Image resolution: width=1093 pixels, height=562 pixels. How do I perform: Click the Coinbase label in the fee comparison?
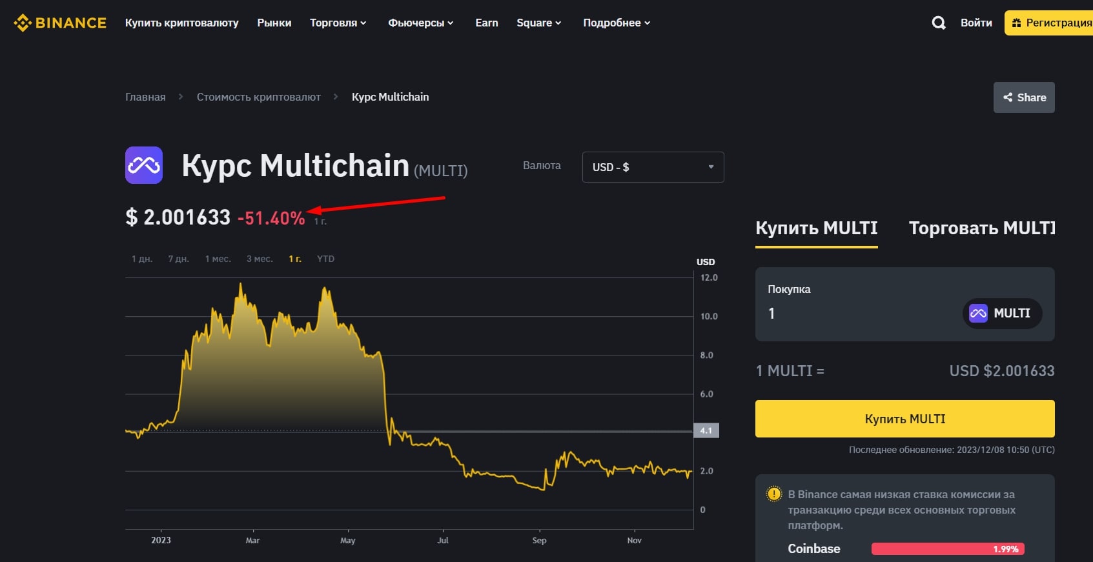(814, 548)
